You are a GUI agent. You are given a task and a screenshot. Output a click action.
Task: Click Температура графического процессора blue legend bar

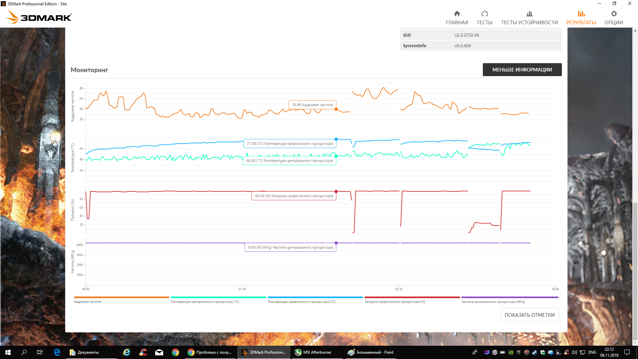click(x=315, y=298)
